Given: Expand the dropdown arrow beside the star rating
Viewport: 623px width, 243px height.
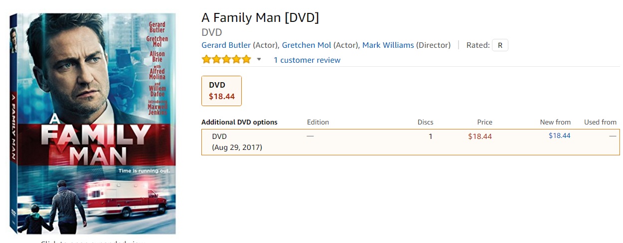Looking at the screenshot, I should [259, 60].
